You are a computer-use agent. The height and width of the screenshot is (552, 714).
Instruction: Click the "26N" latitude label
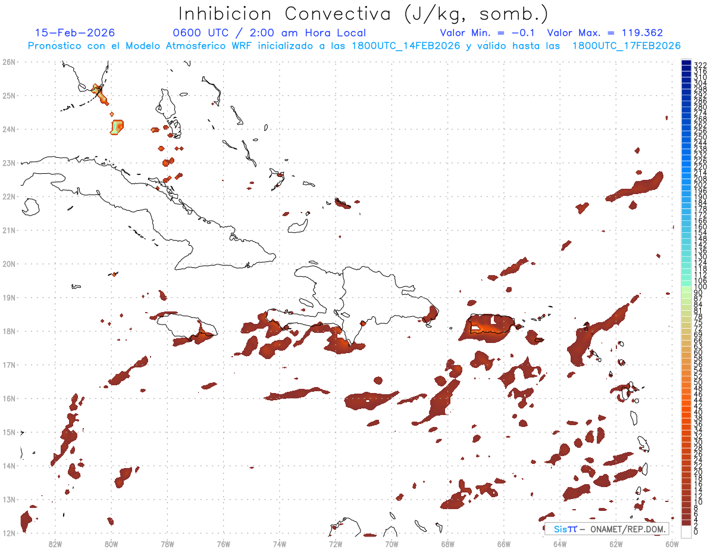tap(9, 61)
